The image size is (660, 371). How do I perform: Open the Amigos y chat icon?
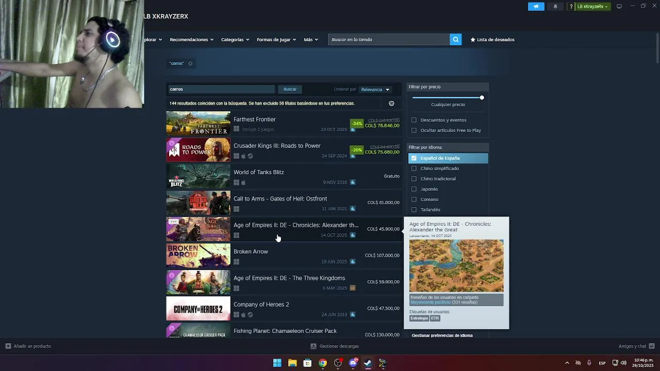652,346
